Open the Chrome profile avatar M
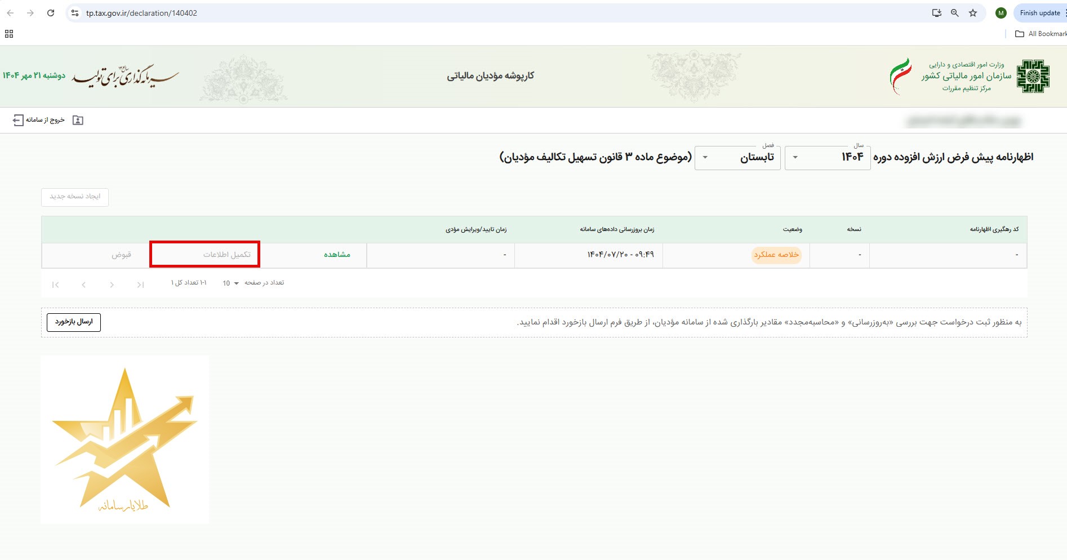The width and height of the screenshot is (1067, 560). click(1001, 13)
